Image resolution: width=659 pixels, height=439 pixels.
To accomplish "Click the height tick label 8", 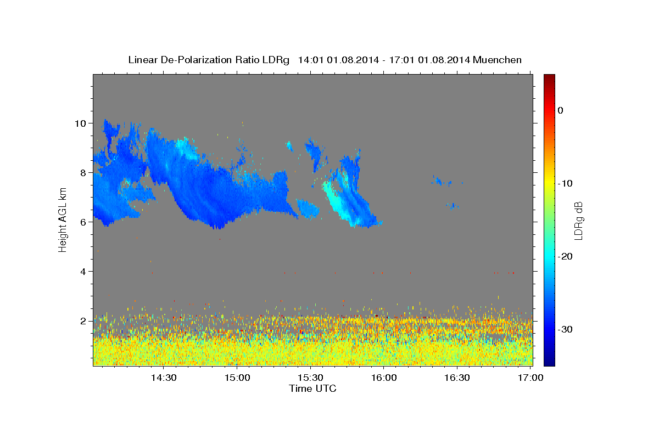I will coord(83,172).
